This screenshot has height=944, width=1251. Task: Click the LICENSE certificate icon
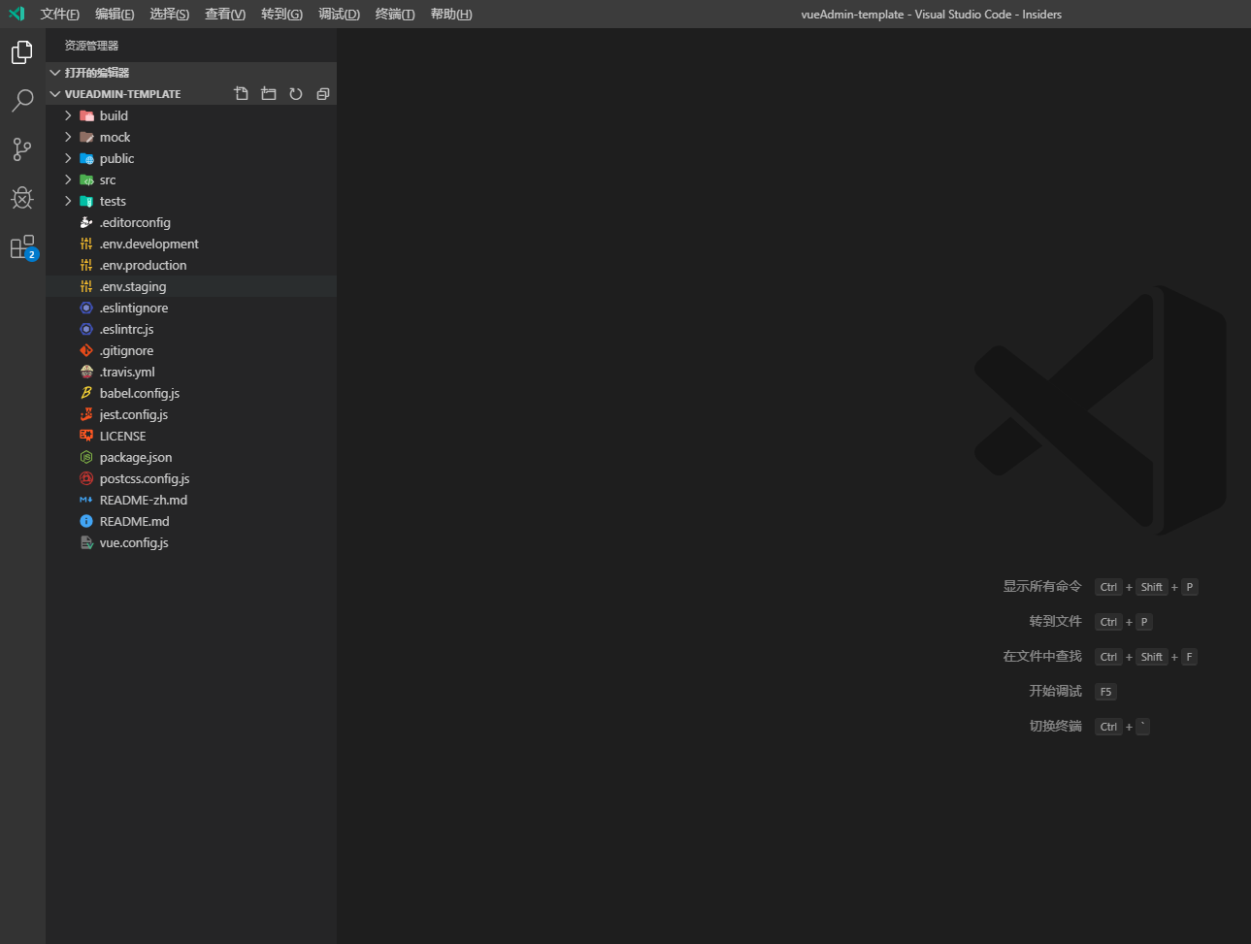(86, 436)
